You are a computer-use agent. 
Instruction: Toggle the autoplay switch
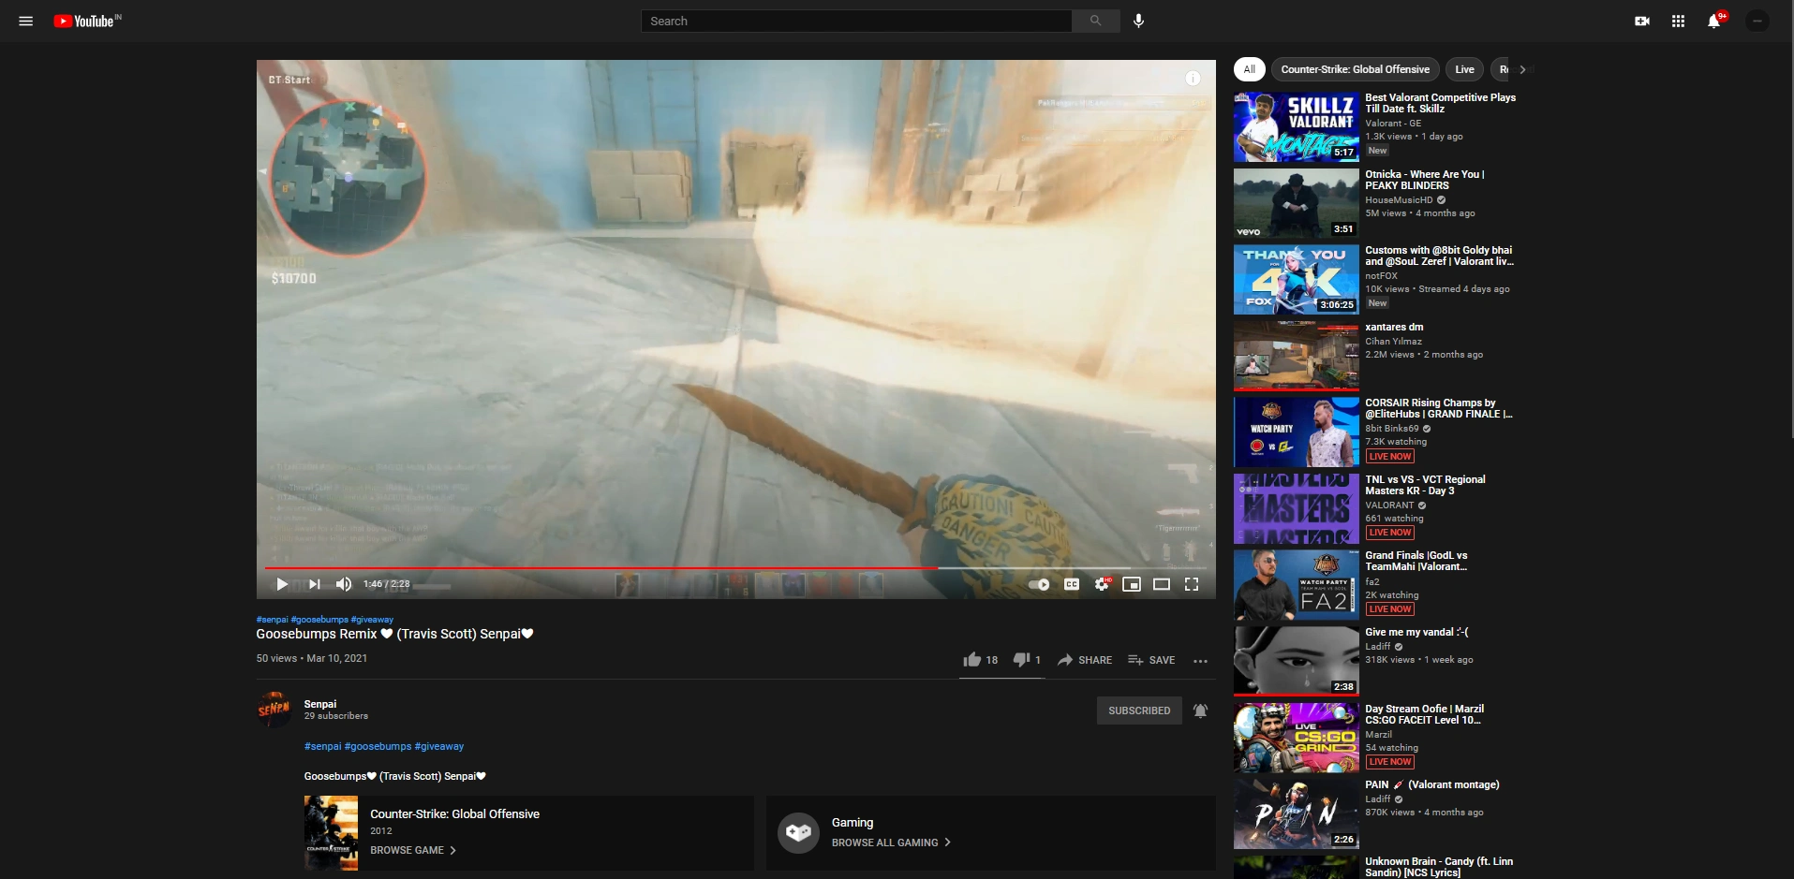click(1039, 584)
